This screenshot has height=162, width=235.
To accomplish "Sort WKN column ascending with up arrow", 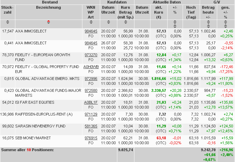I will click(x=91, y=21).
